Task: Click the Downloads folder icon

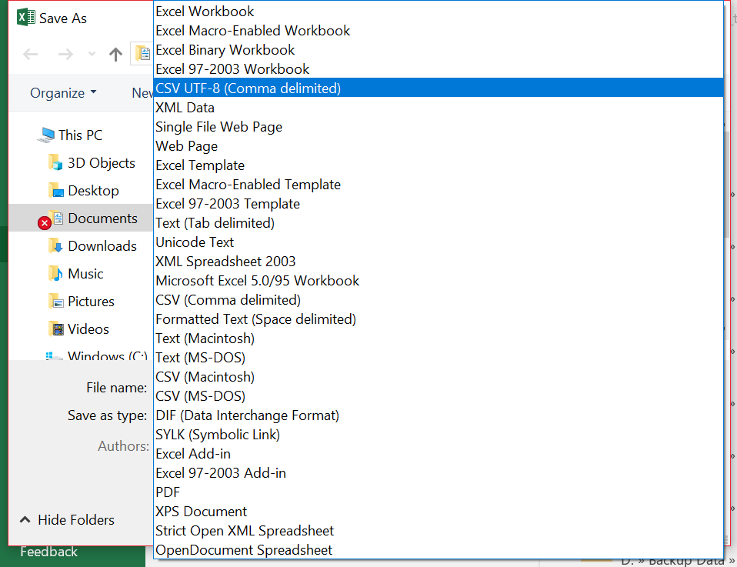Action: [55, 246]
